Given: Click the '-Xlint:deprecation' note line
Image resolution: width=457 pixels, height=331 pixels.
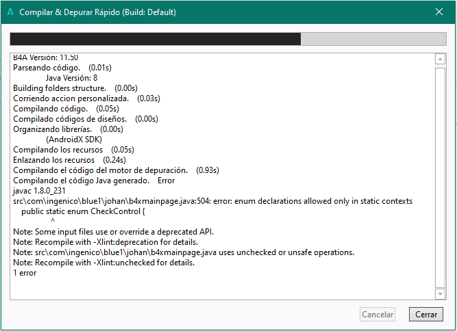Looking at the screenshot, I should (x=106, y=242).
